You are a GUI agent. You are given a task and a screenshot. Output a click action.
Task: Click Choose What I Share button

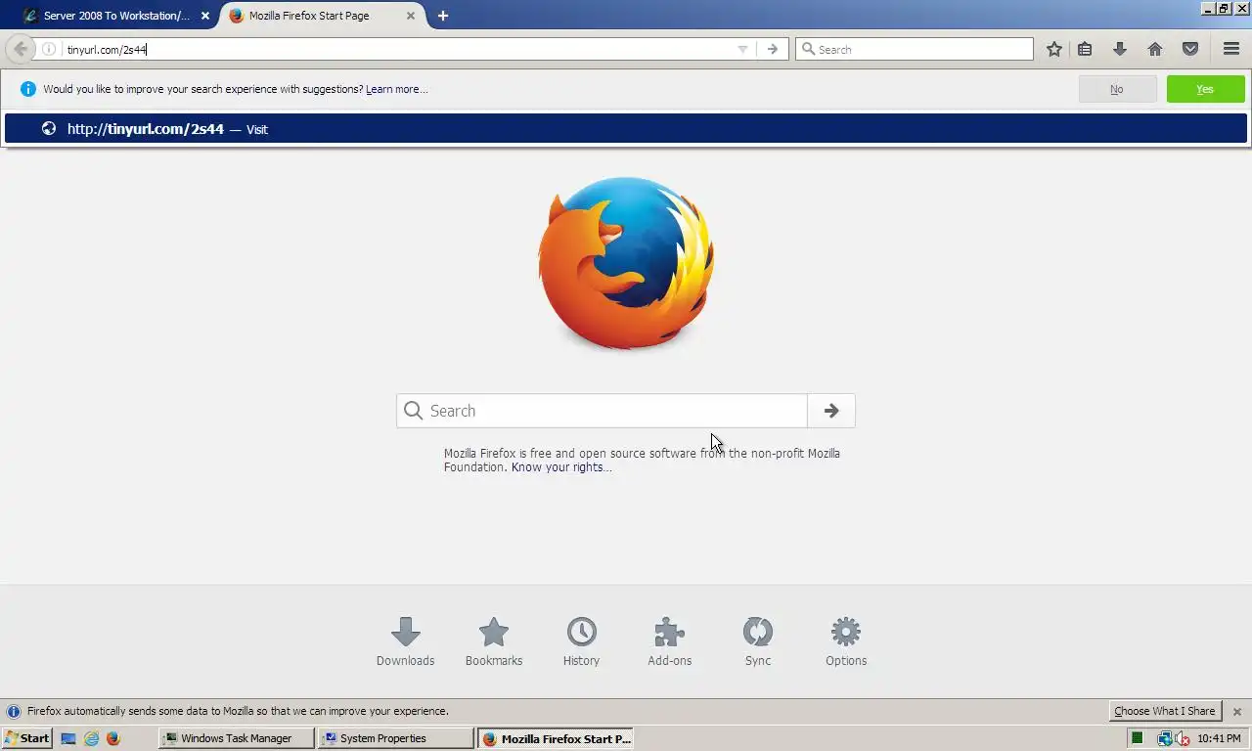point(1164,711)
